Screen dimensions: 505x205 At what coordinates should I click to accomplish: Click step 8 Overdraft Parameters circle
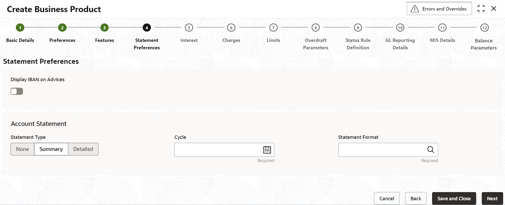316,28
